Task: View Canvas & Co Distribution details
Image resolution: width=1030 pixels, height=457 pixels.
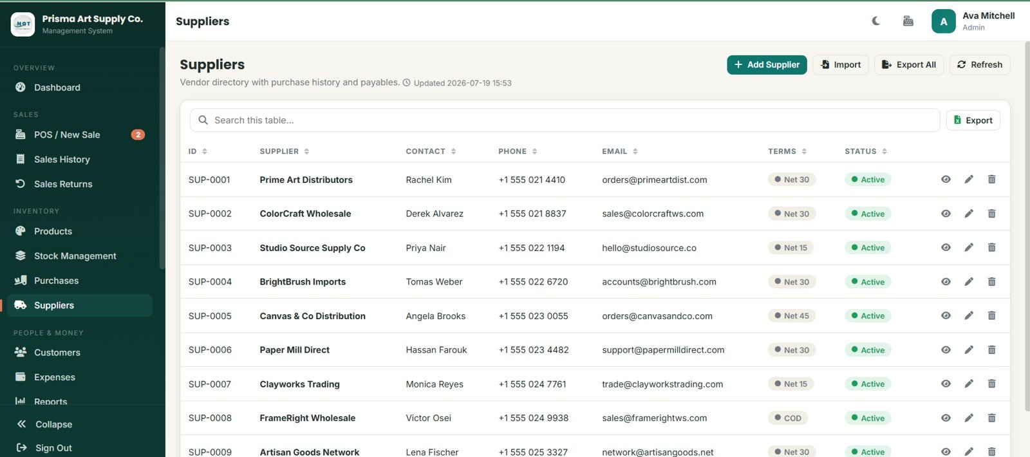Action: tap(946, 316)
